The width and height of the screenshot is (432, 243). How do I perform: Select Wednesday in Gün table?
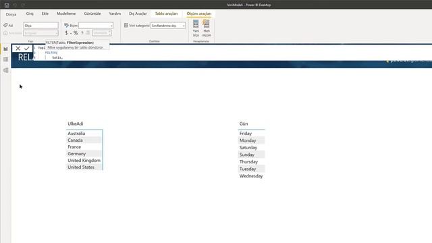tap(251, 176)
